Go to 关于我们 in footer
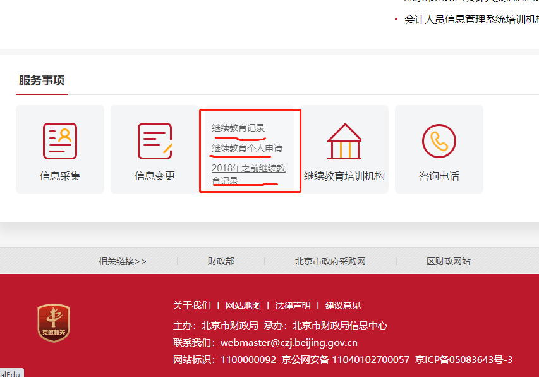 click(192, 306)
